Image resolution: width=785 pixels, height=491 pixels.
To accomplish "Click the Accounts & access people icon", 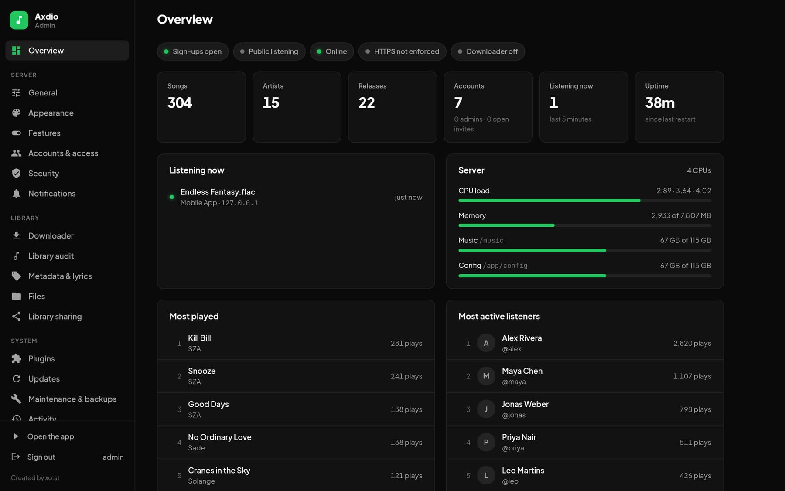I will click(x=17, y=153).
